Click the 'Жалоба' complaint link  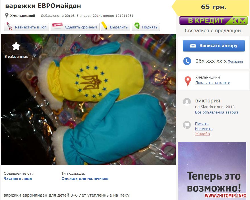202,134
